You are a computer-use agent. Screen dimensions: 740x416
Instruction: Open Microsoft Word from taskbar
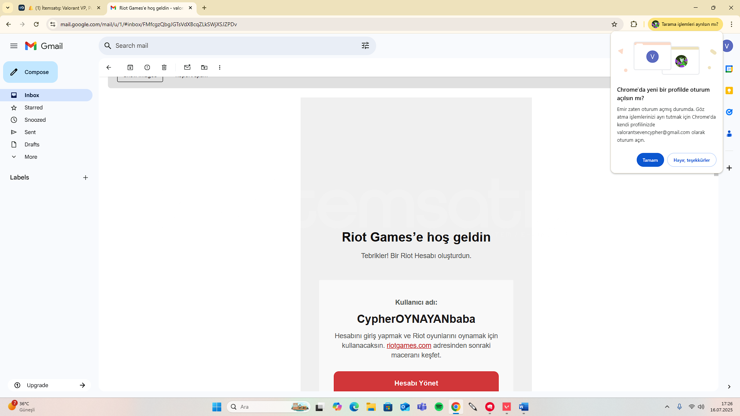coord(523,407)
